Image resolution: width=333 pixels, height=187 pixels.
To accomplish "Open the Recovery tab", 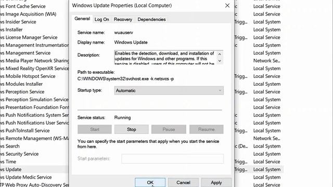I will pos(123,19).
